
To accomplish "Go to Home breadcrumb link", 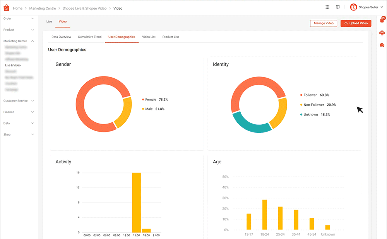I will [x=17, y=8].
